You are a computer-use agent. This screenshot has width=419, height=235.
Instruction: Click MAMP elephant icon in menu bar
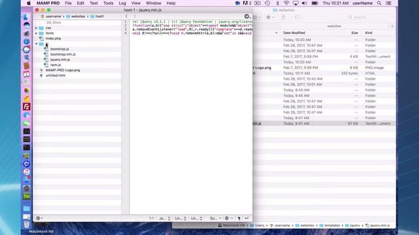(x=238, y=3)
